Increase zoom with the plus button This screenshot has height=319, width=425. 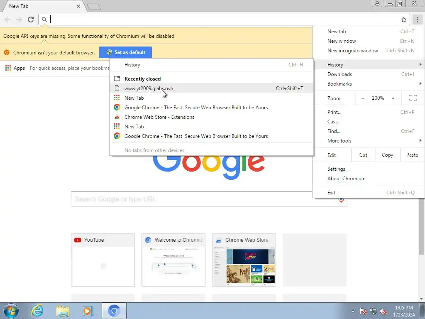[393, 98]
